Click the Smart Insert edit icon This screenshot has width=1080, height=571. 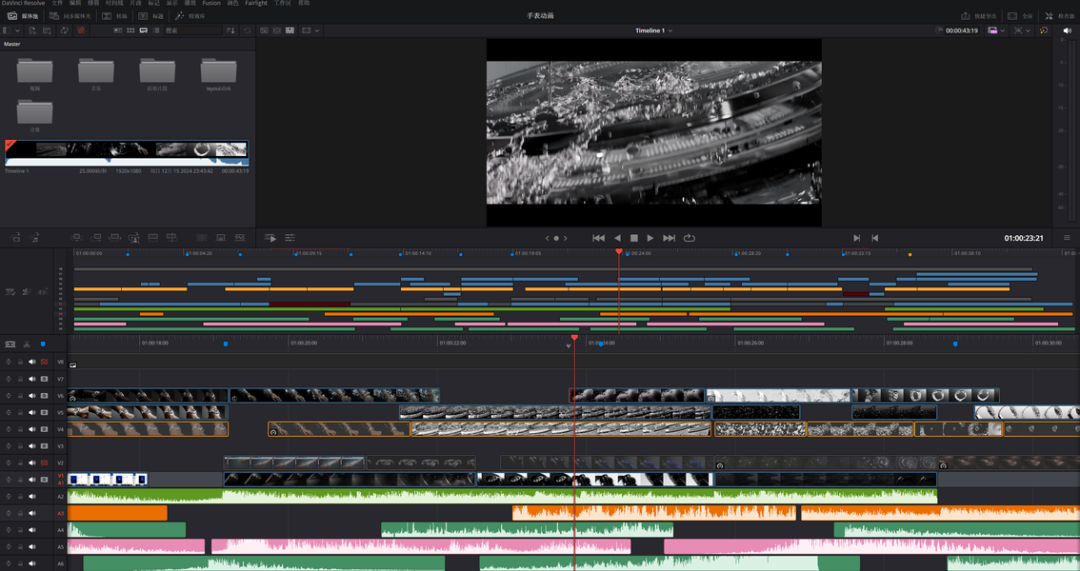(76, 237)
